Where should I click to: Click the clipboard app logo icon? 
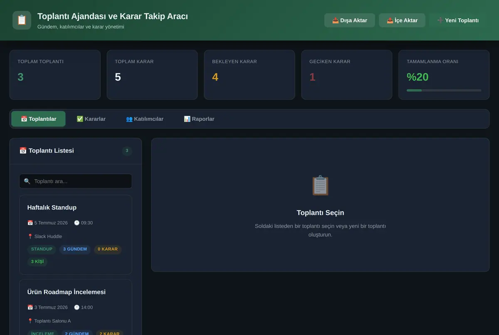[x=22, y=20]
